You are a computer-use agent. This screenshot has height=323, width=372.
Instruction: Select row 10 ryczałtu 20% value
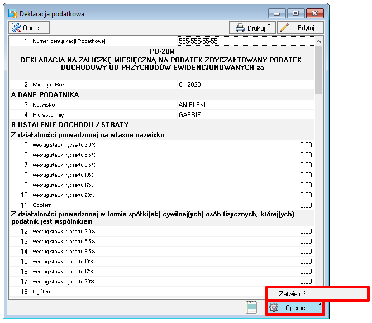(290, 195)
